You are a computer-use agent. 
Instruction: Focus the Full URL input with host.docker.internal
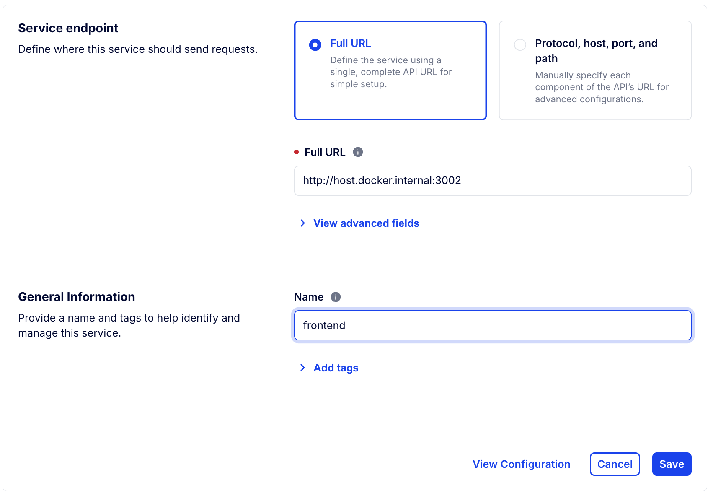pyautogui.click(x=492, y=181)
